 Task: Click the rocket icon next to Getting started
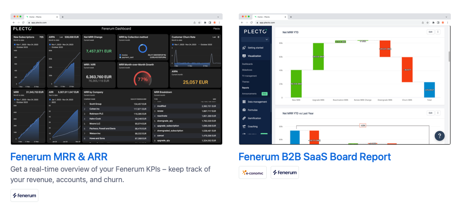pyautogui.click(x=244, y=48)
